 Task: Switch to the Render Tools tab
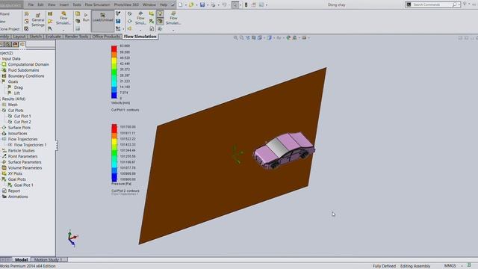[x=76, y=37]
